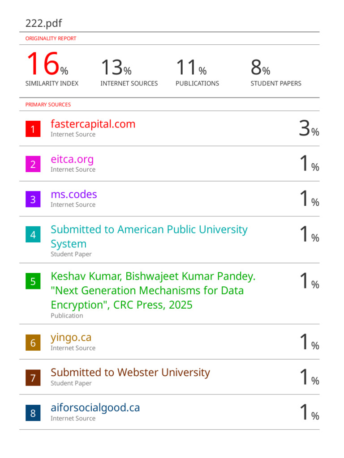The height and width of the screenshot is (458, 344).
Task: Click the 16% similarity index figure
Action: tap(47, 65)
